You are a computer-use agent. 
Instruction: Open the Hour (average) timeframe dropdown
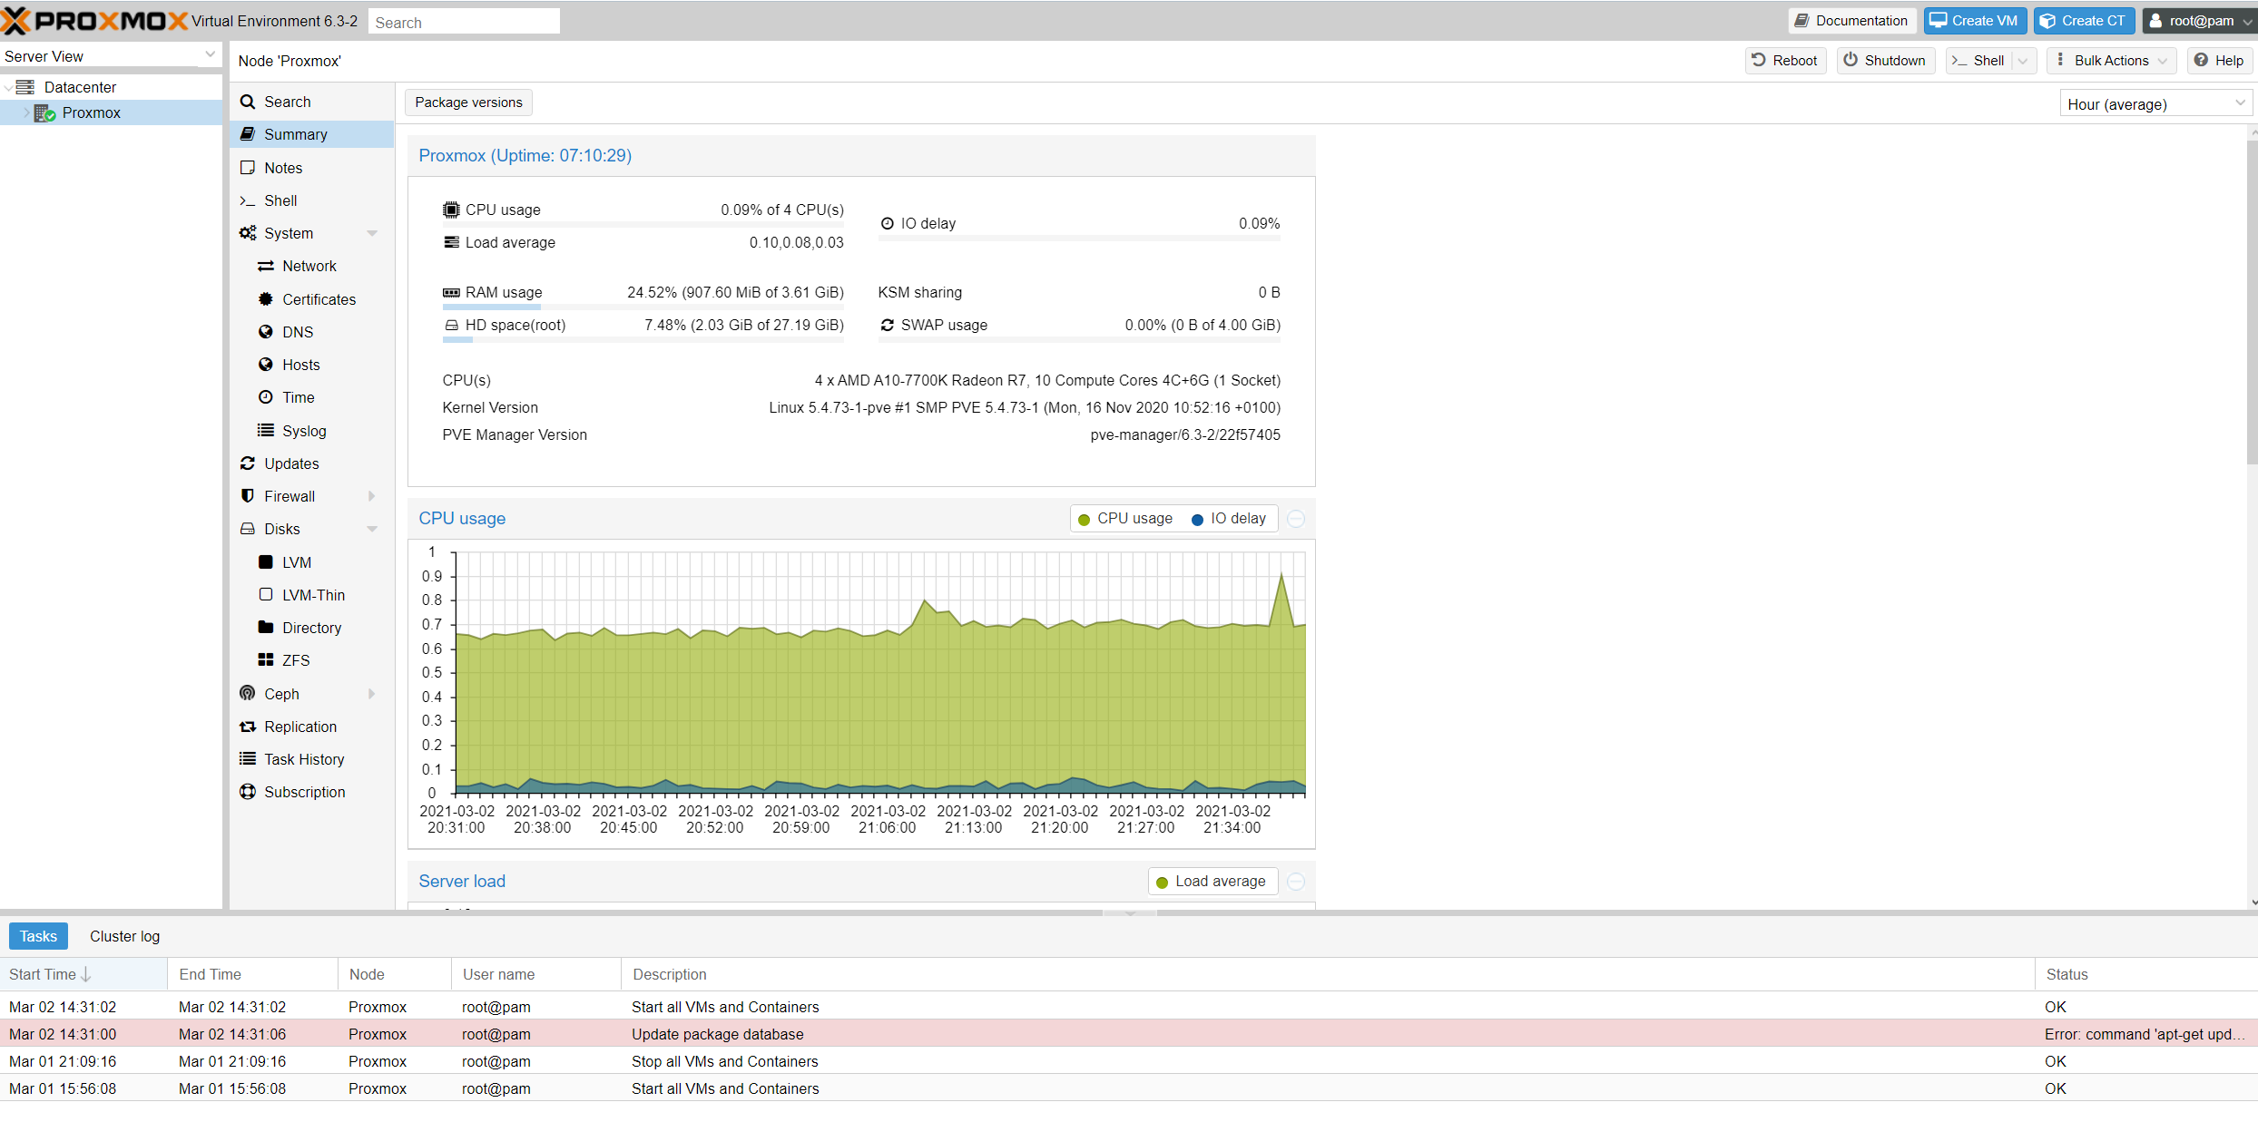click(x=2155, y=104)
